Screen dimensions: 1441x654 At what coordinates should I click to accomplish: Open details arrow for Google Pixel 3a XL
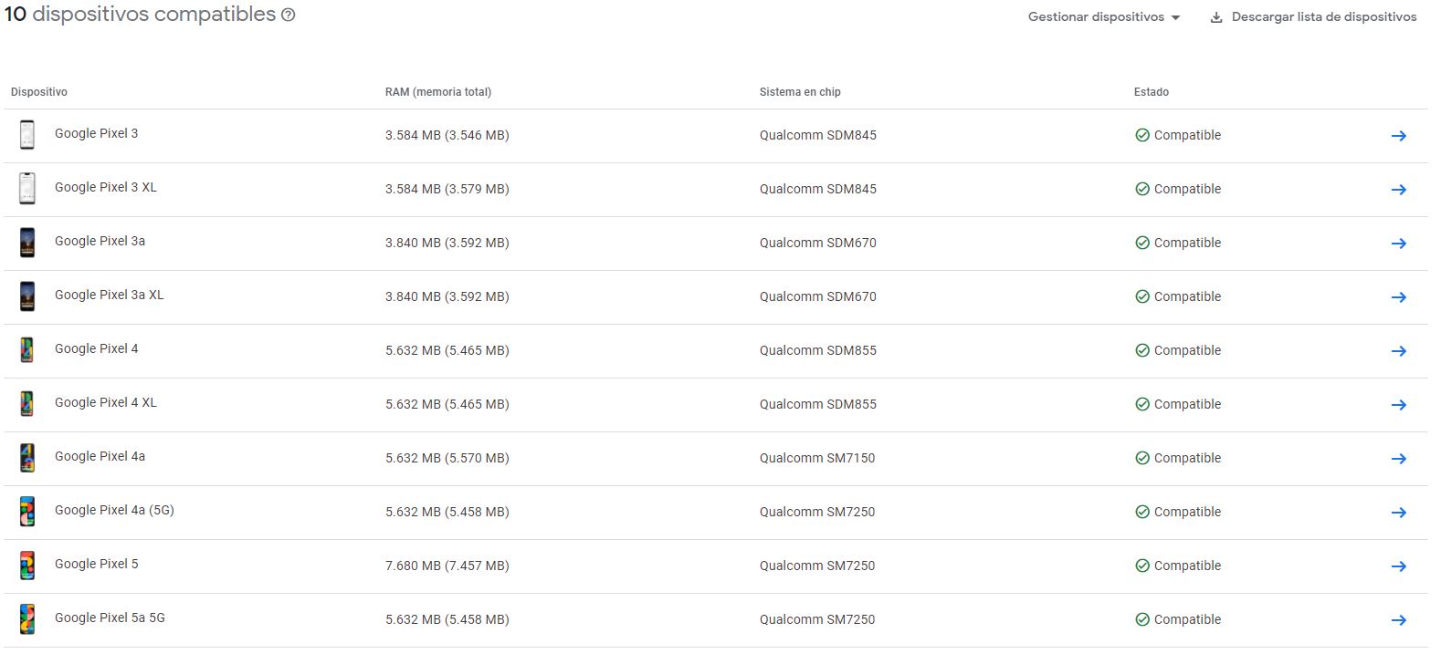1398,297
